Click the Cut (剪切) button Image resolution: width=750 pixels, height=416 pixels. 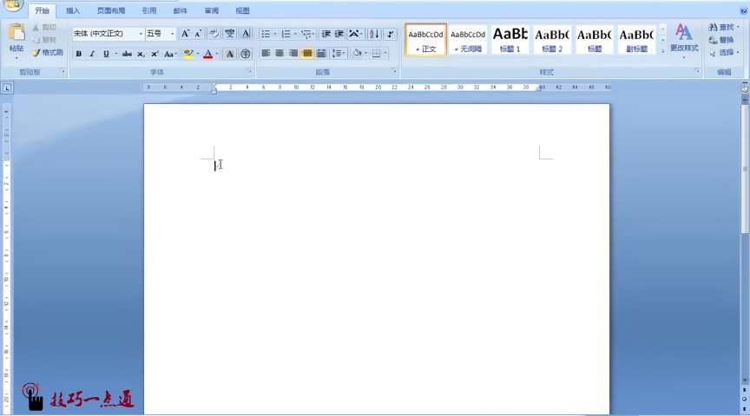[44, 28]
